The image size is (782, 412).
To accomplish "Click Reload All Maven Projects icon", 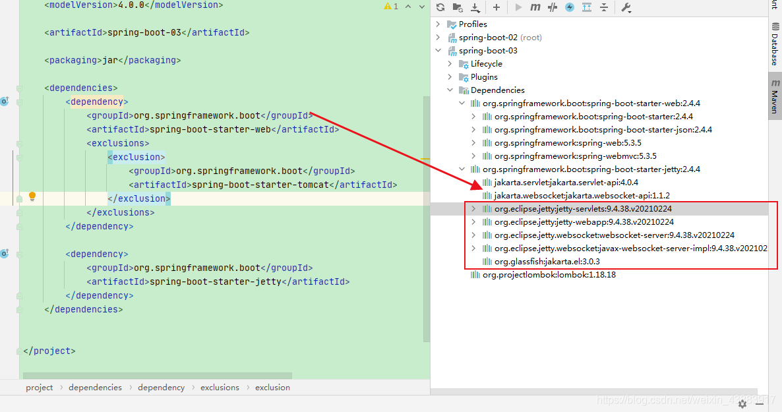I will [440, 7].
